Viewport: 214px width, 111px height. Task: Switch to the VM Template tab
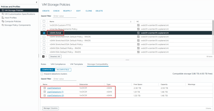tap(77, 64)
